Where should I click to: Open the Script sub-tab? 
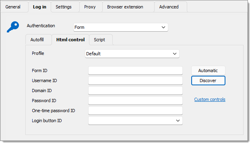click(x=99, y=40)
